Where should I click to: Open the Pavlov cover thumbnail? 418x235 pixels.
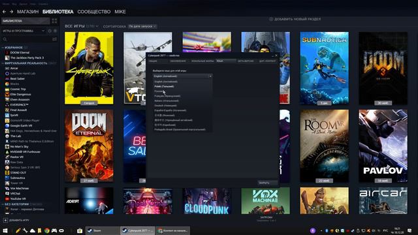[x=383, y=146]
